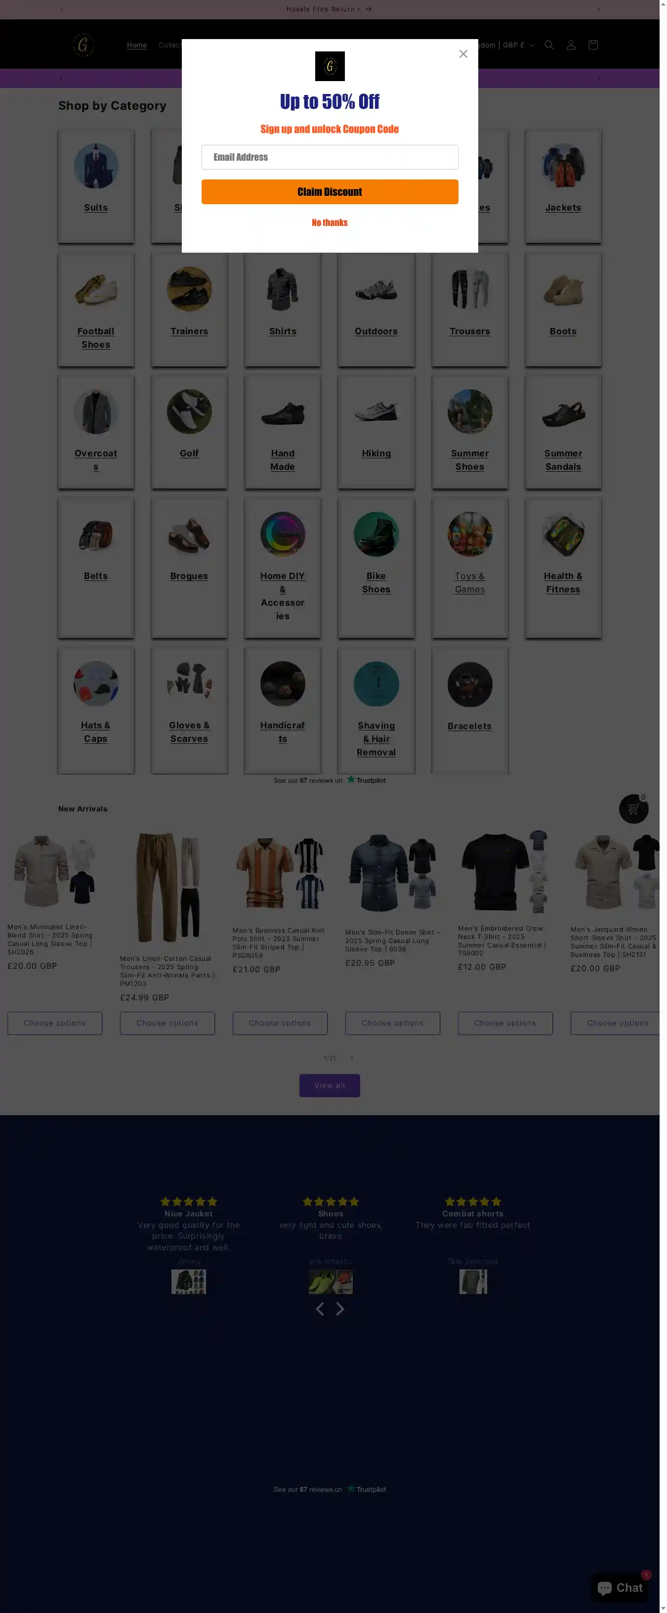Close the discount popup with the X icon

(x=463, y=54)
